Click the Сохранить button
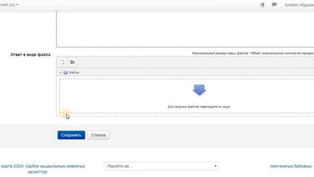The image size is (314, 177). click(x=71, y=135)
